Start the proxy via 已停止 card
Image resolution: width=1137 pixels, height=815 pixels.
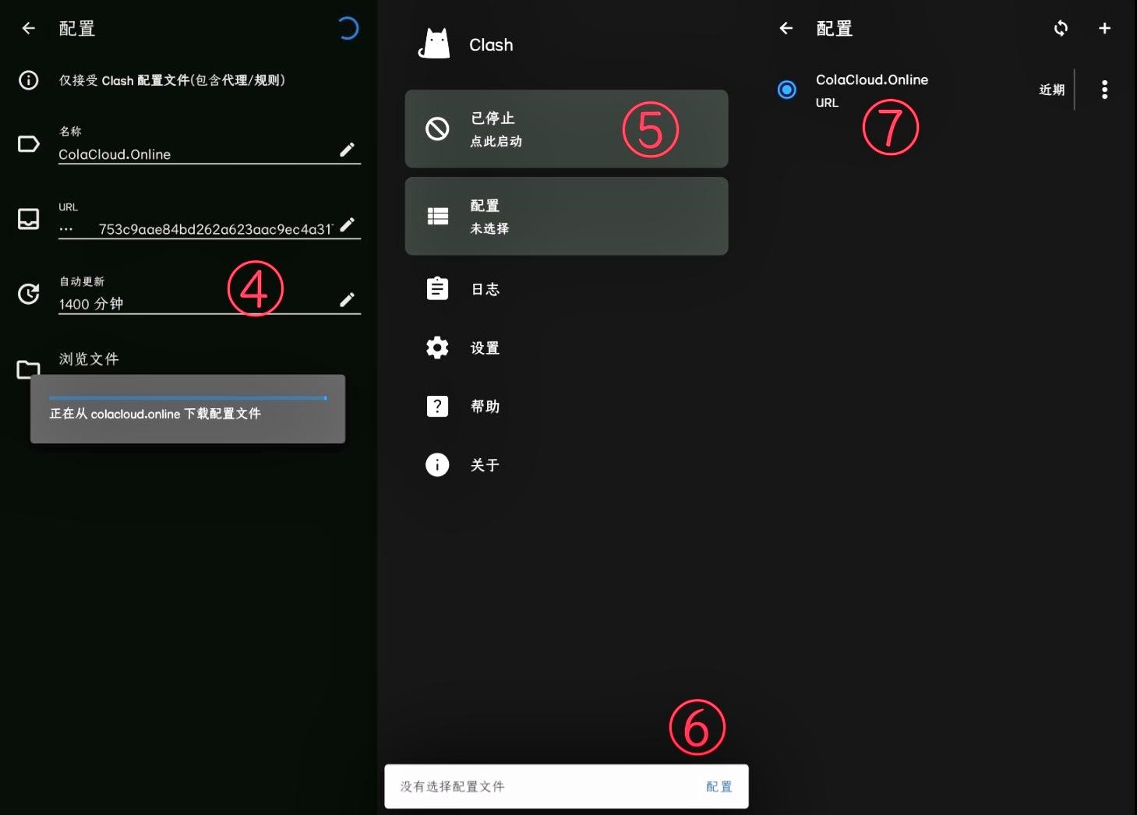tap(566, 129)
